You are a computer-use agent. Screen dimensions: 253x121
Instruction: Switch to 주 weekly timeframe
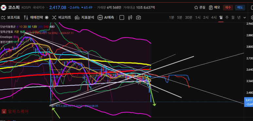227,17
